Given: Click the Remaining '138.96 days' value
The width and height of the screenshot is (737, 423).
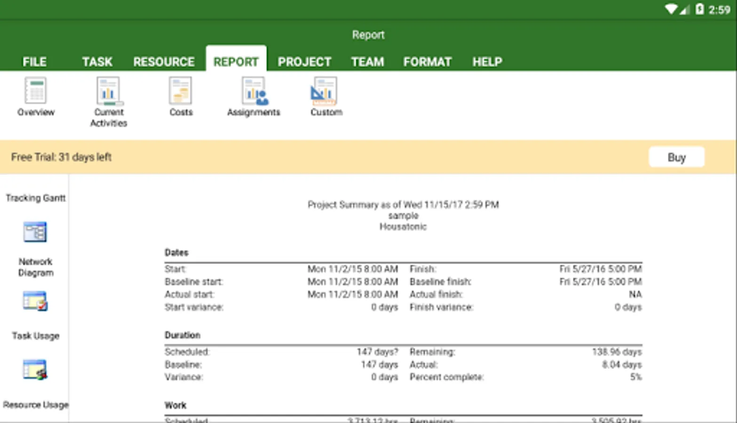Looking at the screenshot, I should click(x=617, y=352).
